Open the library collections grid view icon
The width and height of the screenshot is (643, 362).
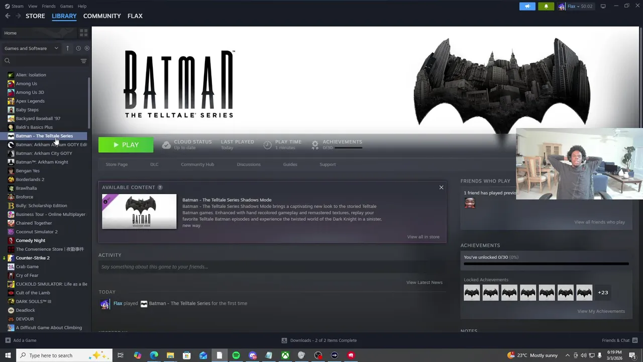(x=83, y=33)
